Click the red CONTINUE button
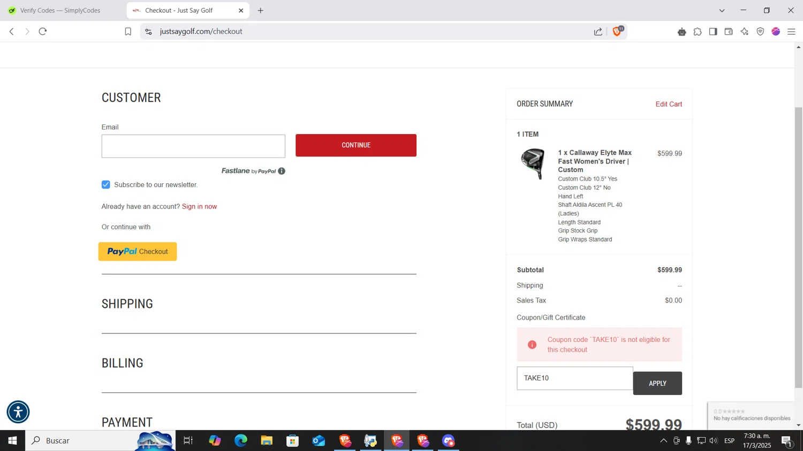Image resolution: width=803 pixels, height=451 pixels. pos(356,145)
